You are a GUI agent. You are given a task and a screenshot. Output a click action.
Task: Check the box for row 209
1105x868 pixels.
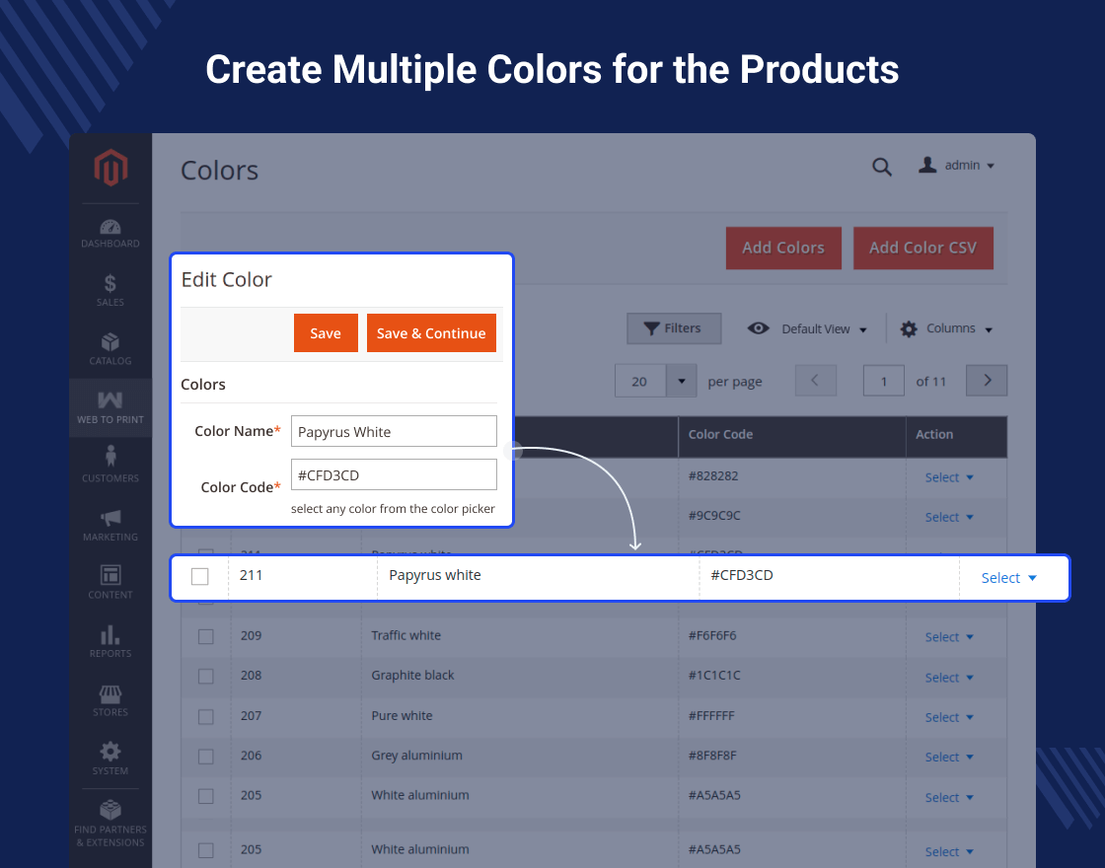206,636
